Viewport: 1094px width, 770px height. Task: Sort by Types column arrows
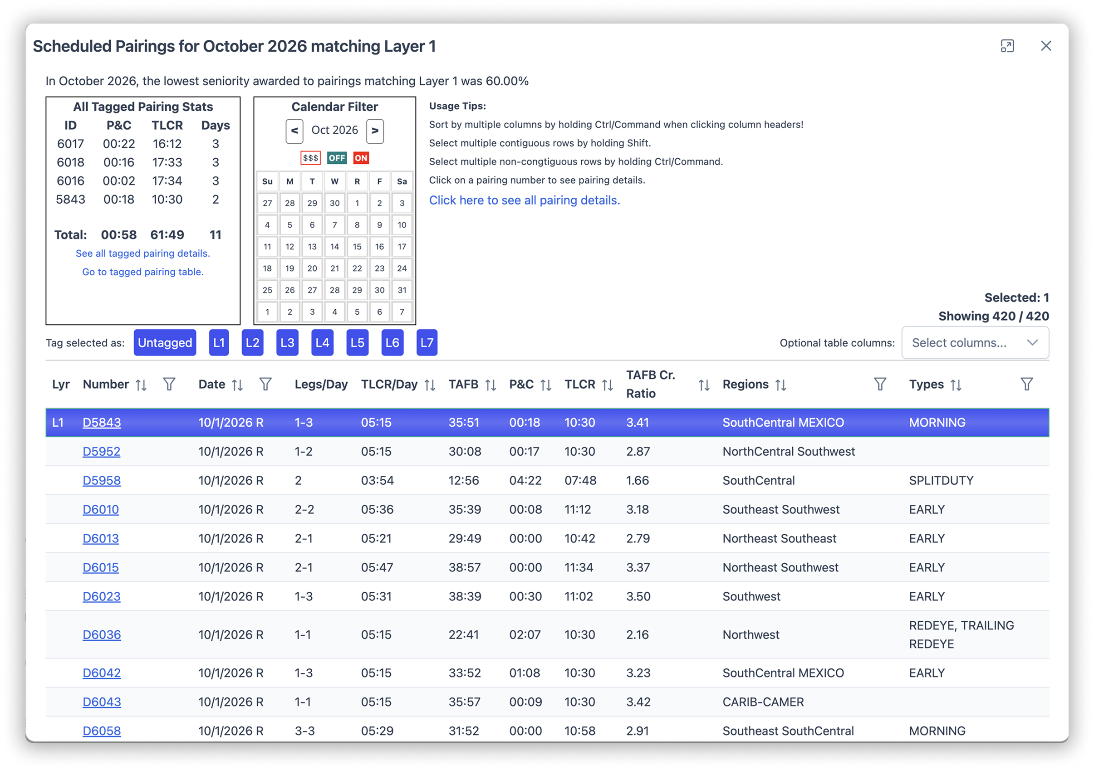[x=956, y=385]
